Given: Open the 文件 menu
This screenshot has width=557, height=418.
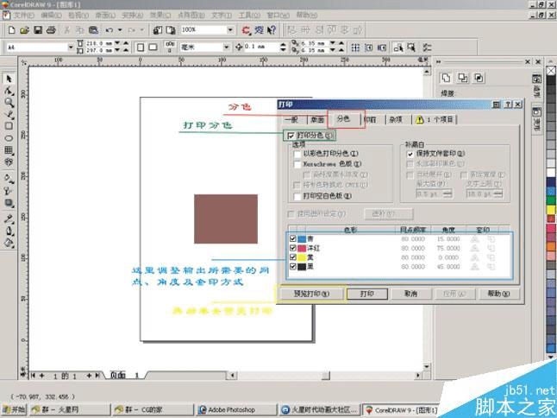Looking at the screenshot, I should point(24,16).
